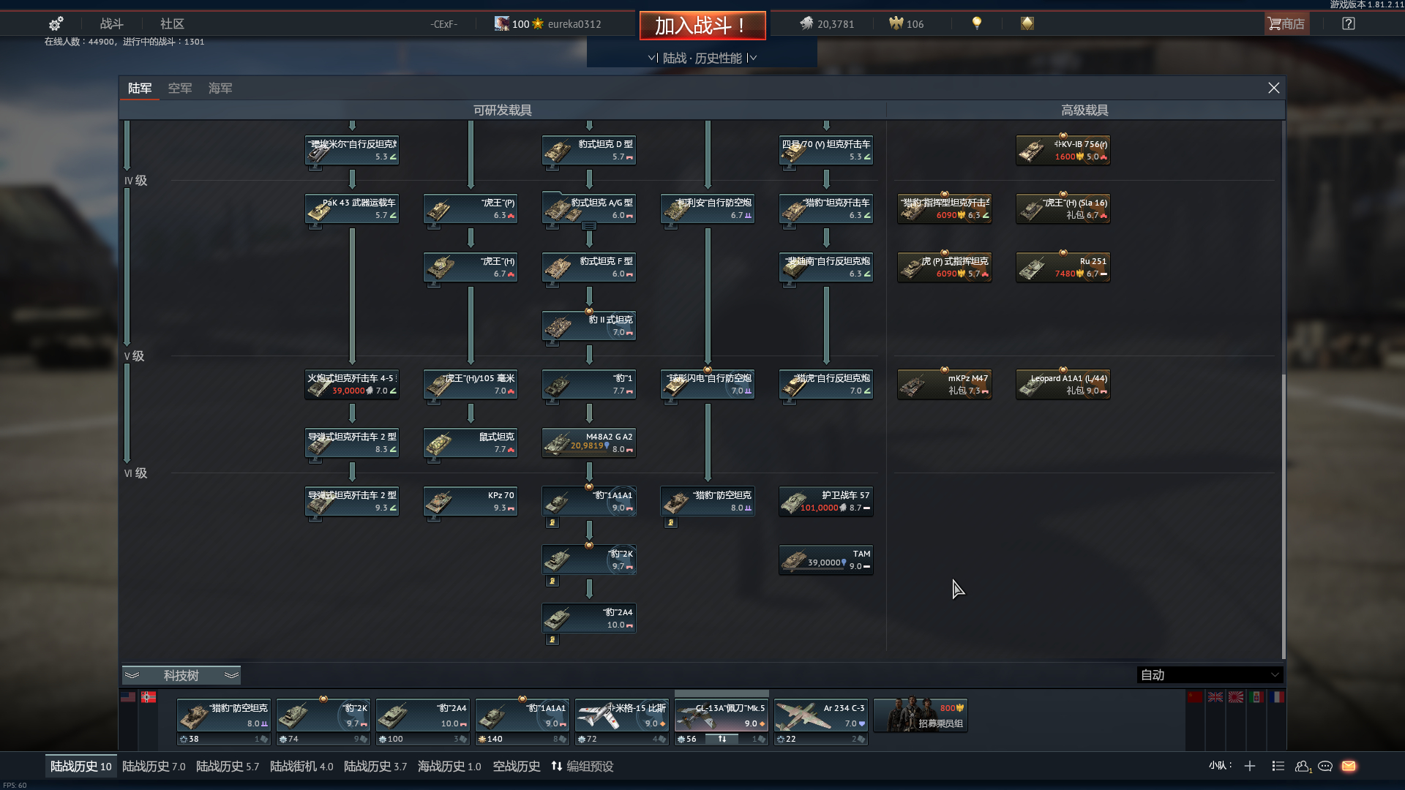Select crew slot Ar 234 C-3
The image size is (1405, 790).
click(x=821, y=716)
